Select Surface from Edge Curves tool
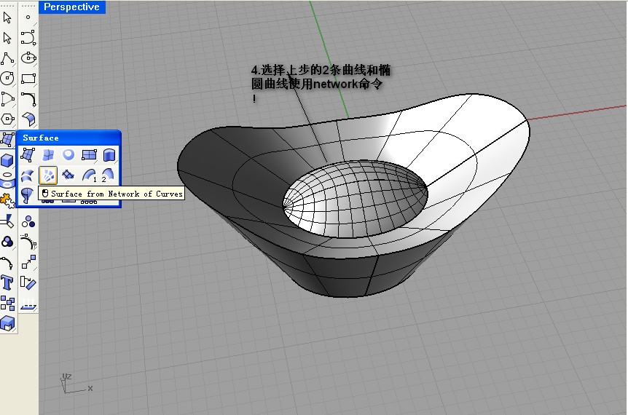The image size is (628, 415). point(48,155)
